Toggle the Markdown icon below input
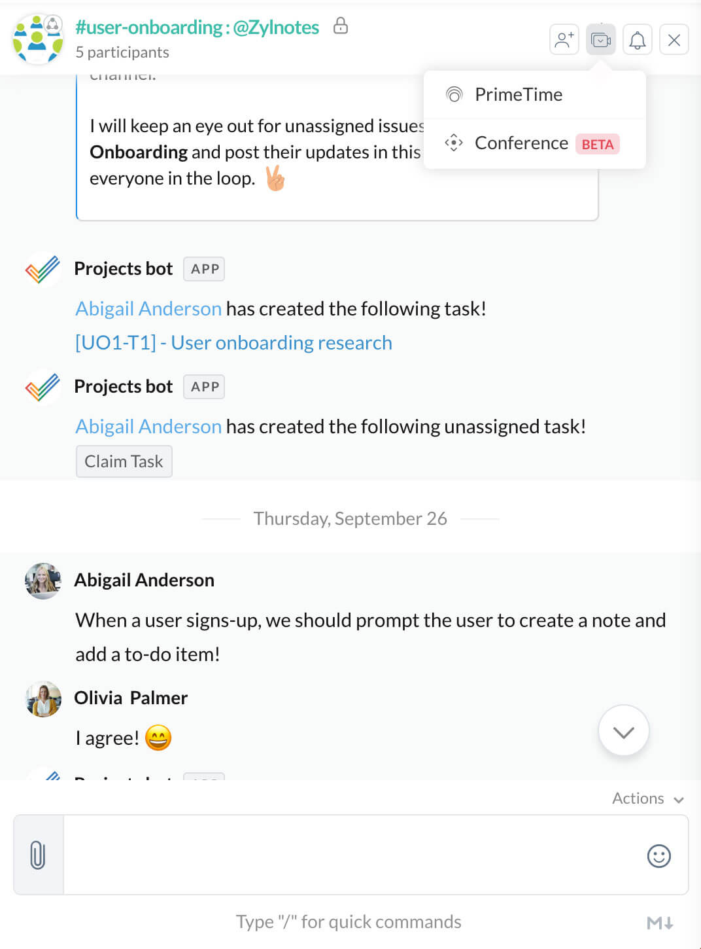The width and height of the screenshot is (701, 949). pyautogui.click(x=660, y=923)
